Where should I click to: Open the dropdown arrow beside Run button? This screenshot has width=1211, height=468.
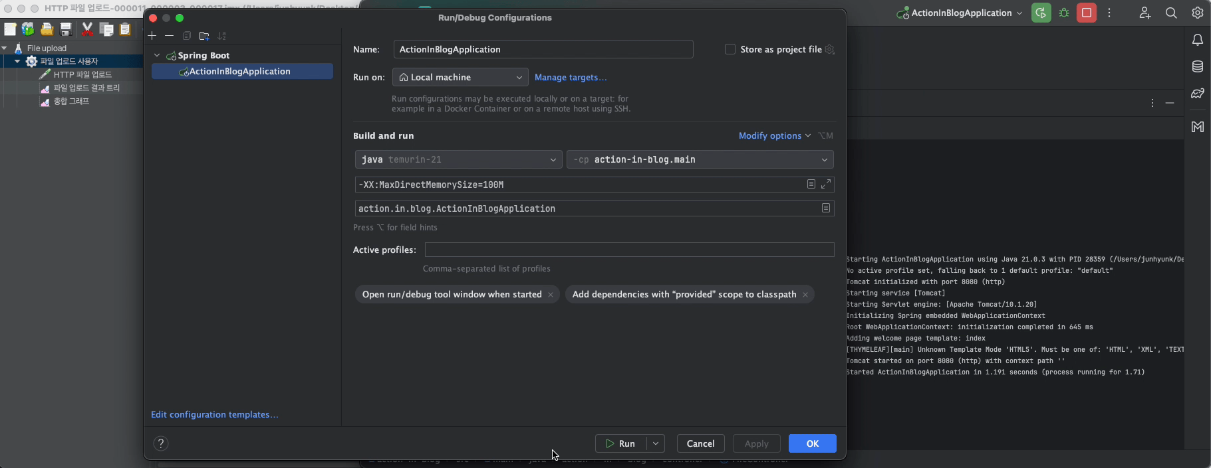click(x=656, y=443)
